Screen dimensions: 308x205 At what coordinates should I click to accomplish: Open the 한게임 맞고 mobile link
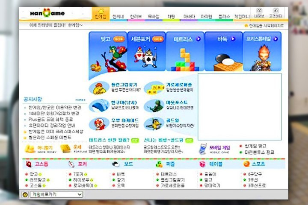pos(255,146)
